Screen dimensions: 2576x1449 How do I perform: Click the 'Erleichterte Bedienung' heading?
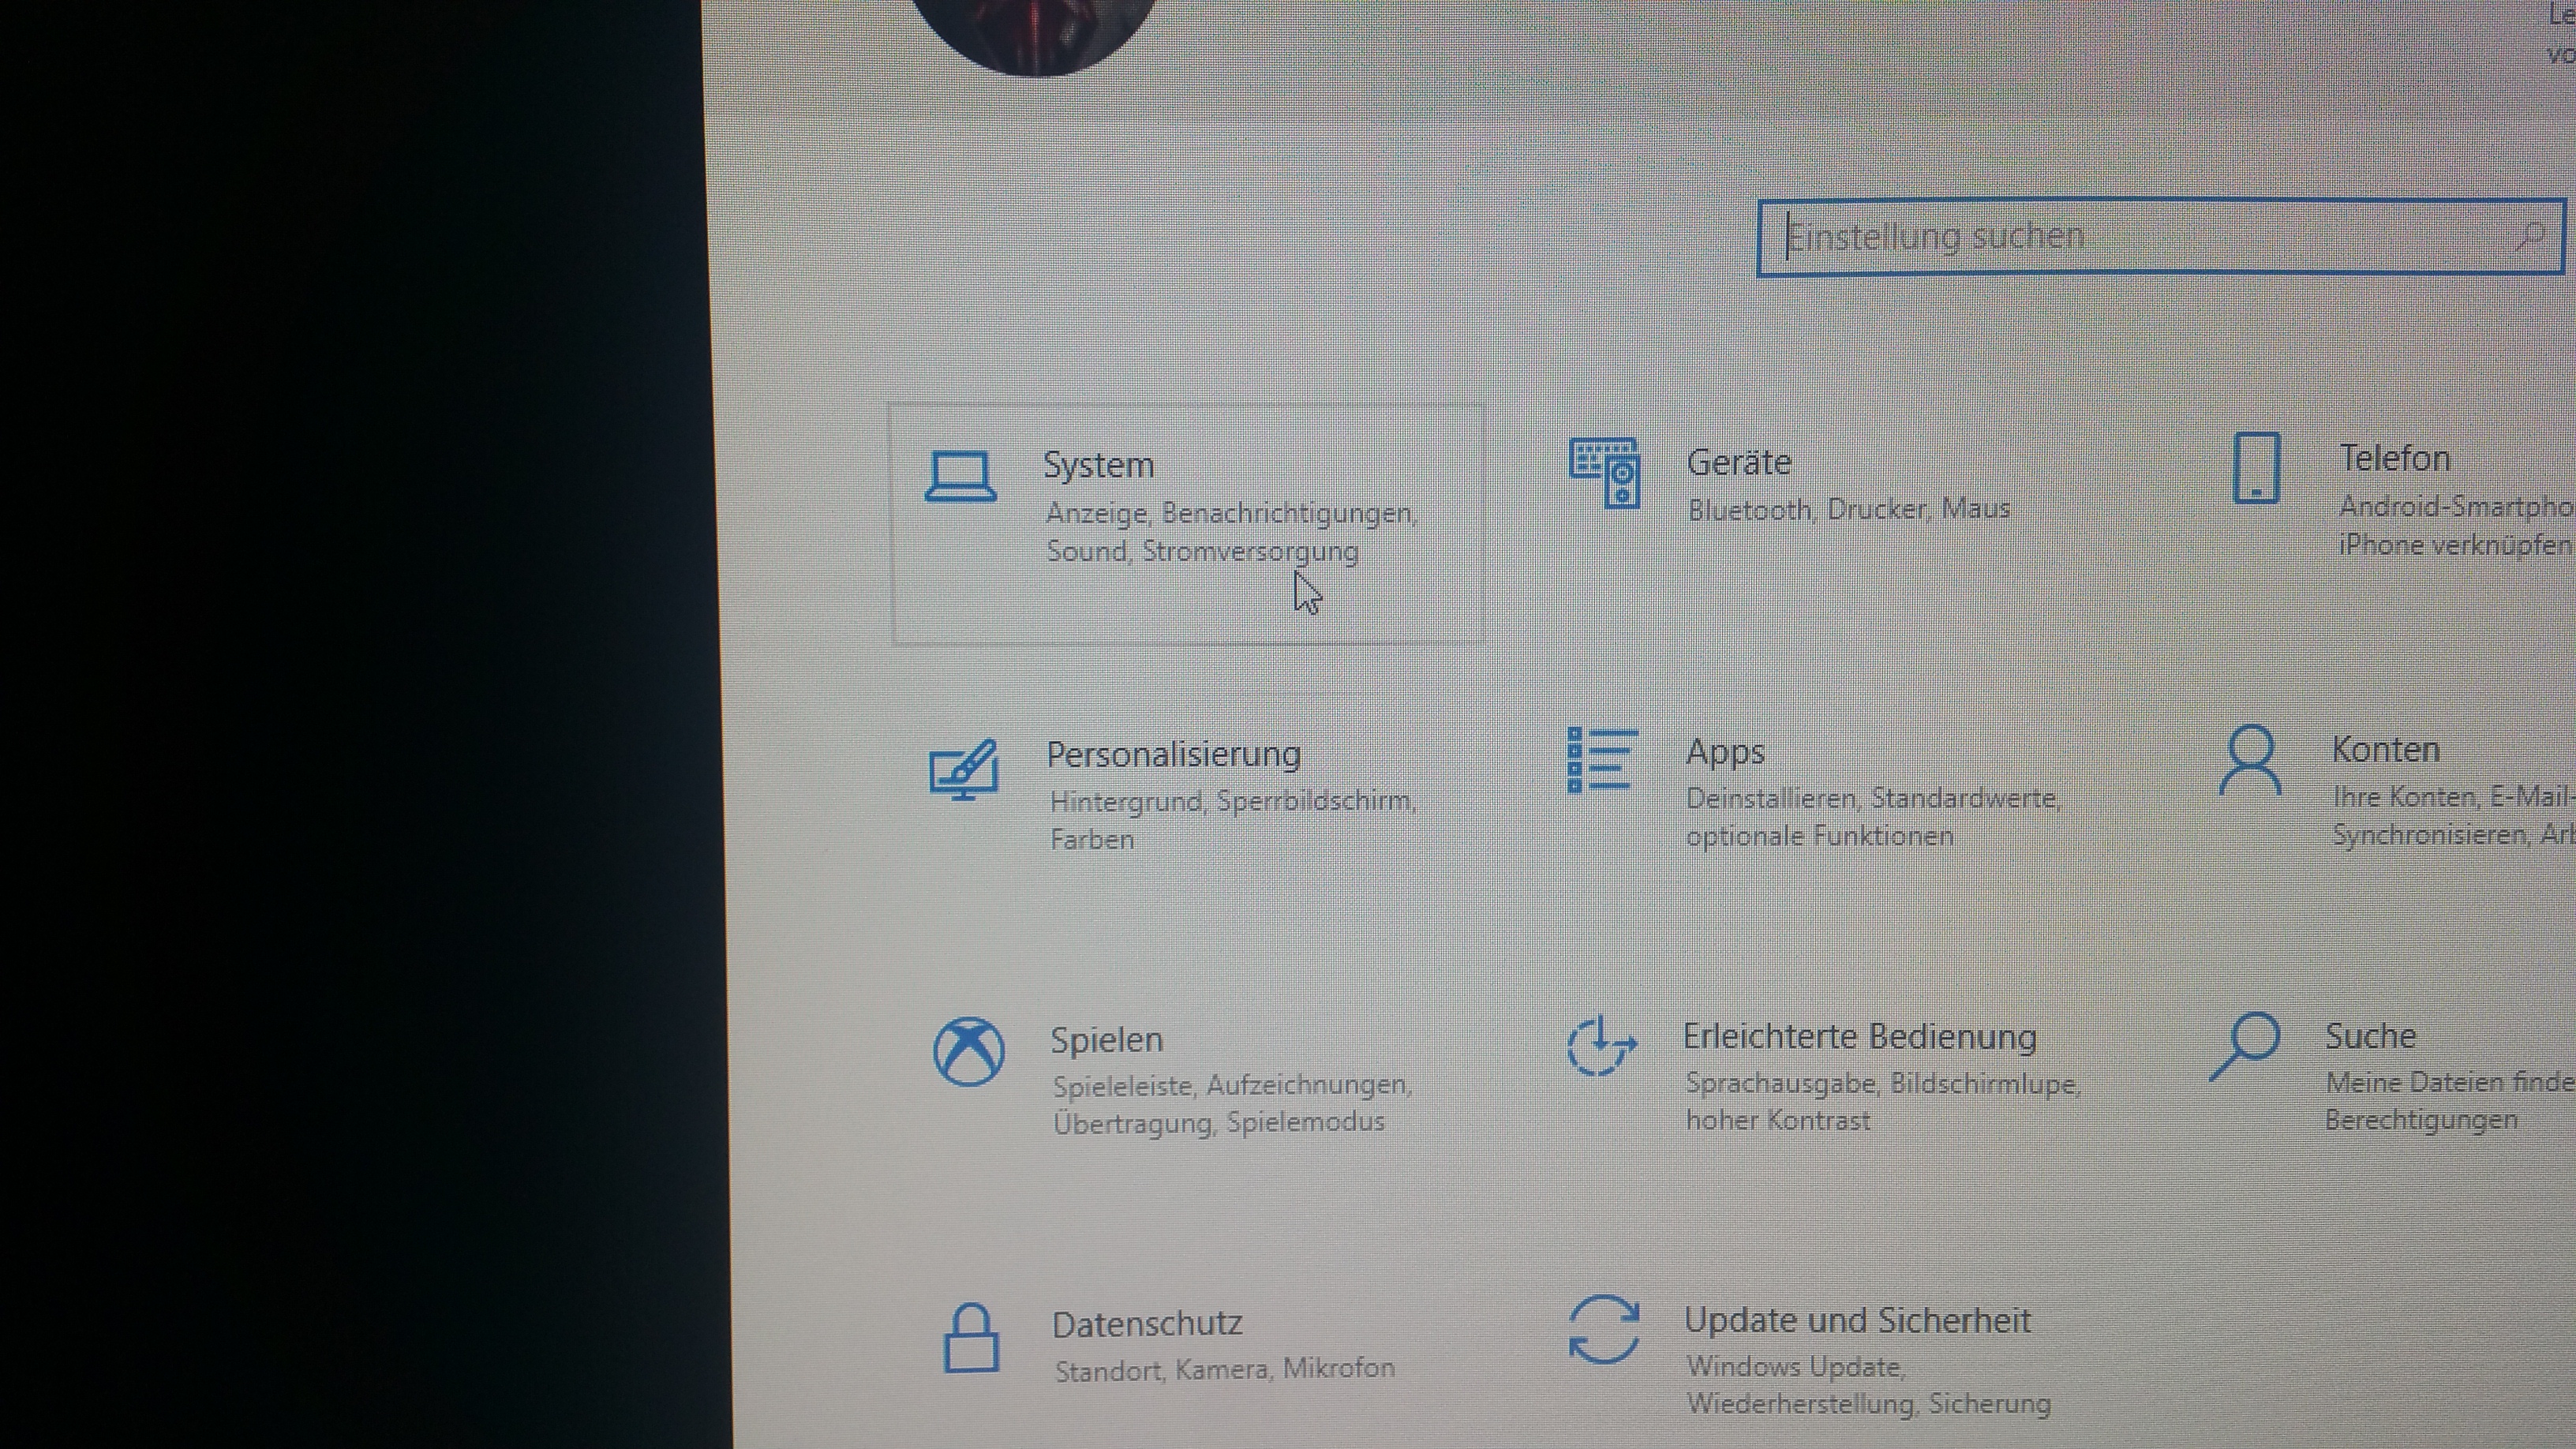[1859, 1037]
